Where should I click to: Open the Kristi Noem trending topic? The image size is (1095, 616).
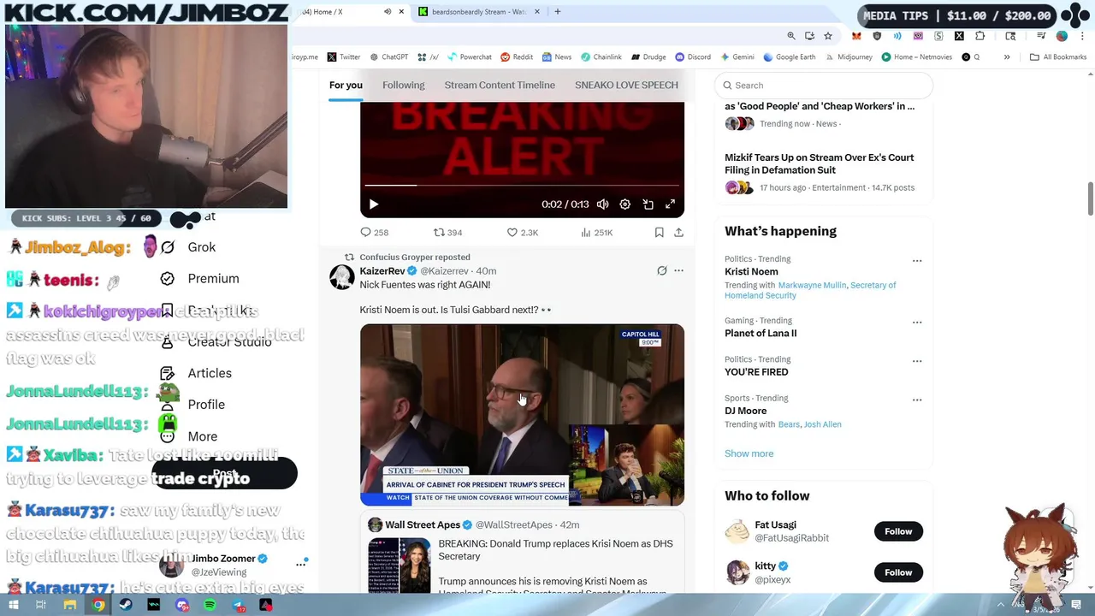[751, 272]
